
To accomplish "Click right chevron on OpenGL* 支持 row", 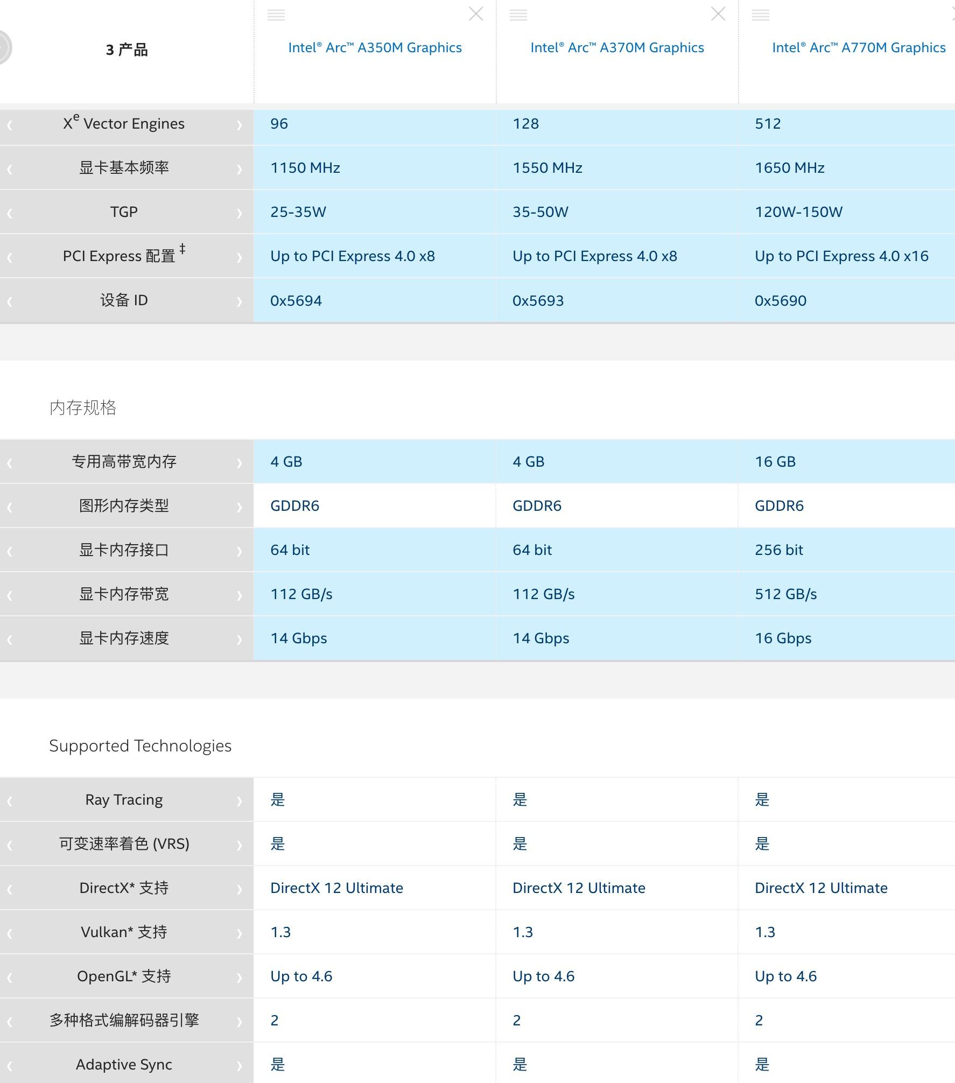I will (x=239, y=977).
